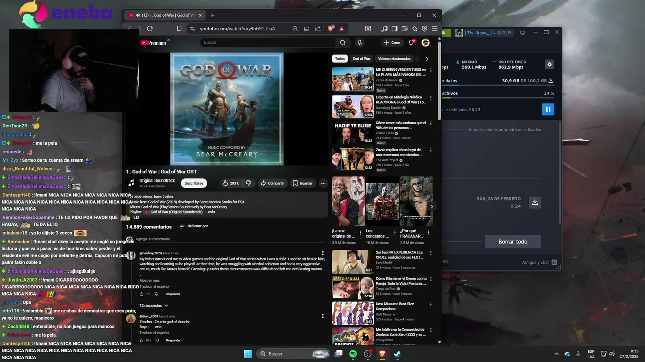Image resolution: width=645 pixels, height=362 pixels.
Task: Open the Brave Wallet icon
Action: pos(405,29)
